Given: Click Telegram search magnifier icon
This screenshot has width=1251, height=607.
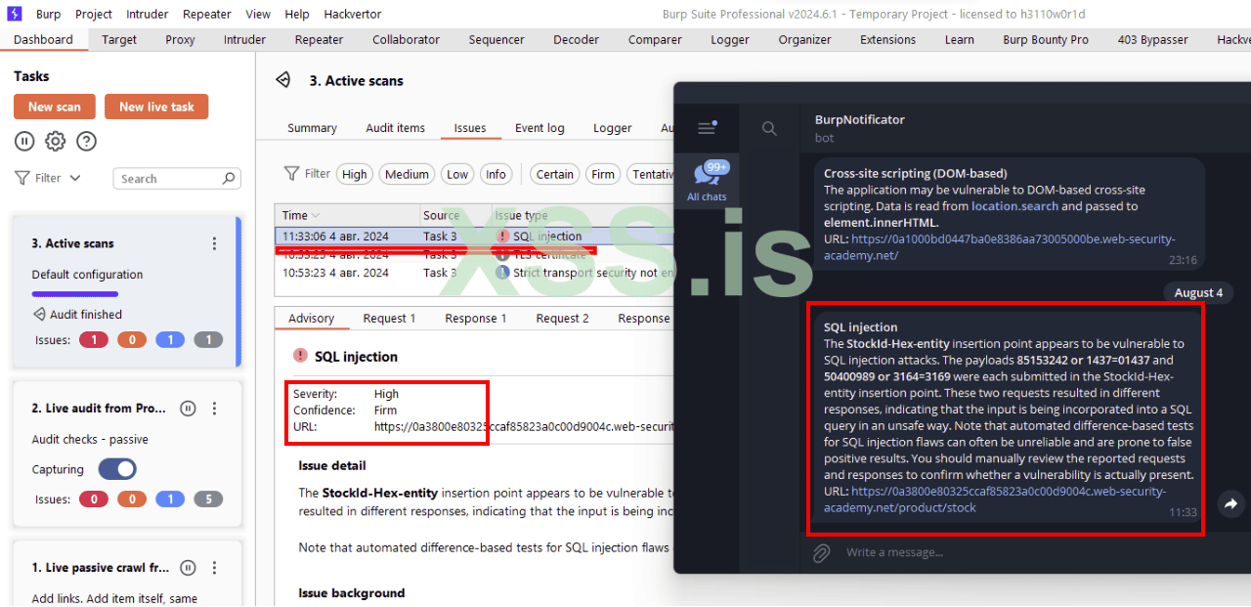Looking at the screenshot, I should tap(769, 128).
